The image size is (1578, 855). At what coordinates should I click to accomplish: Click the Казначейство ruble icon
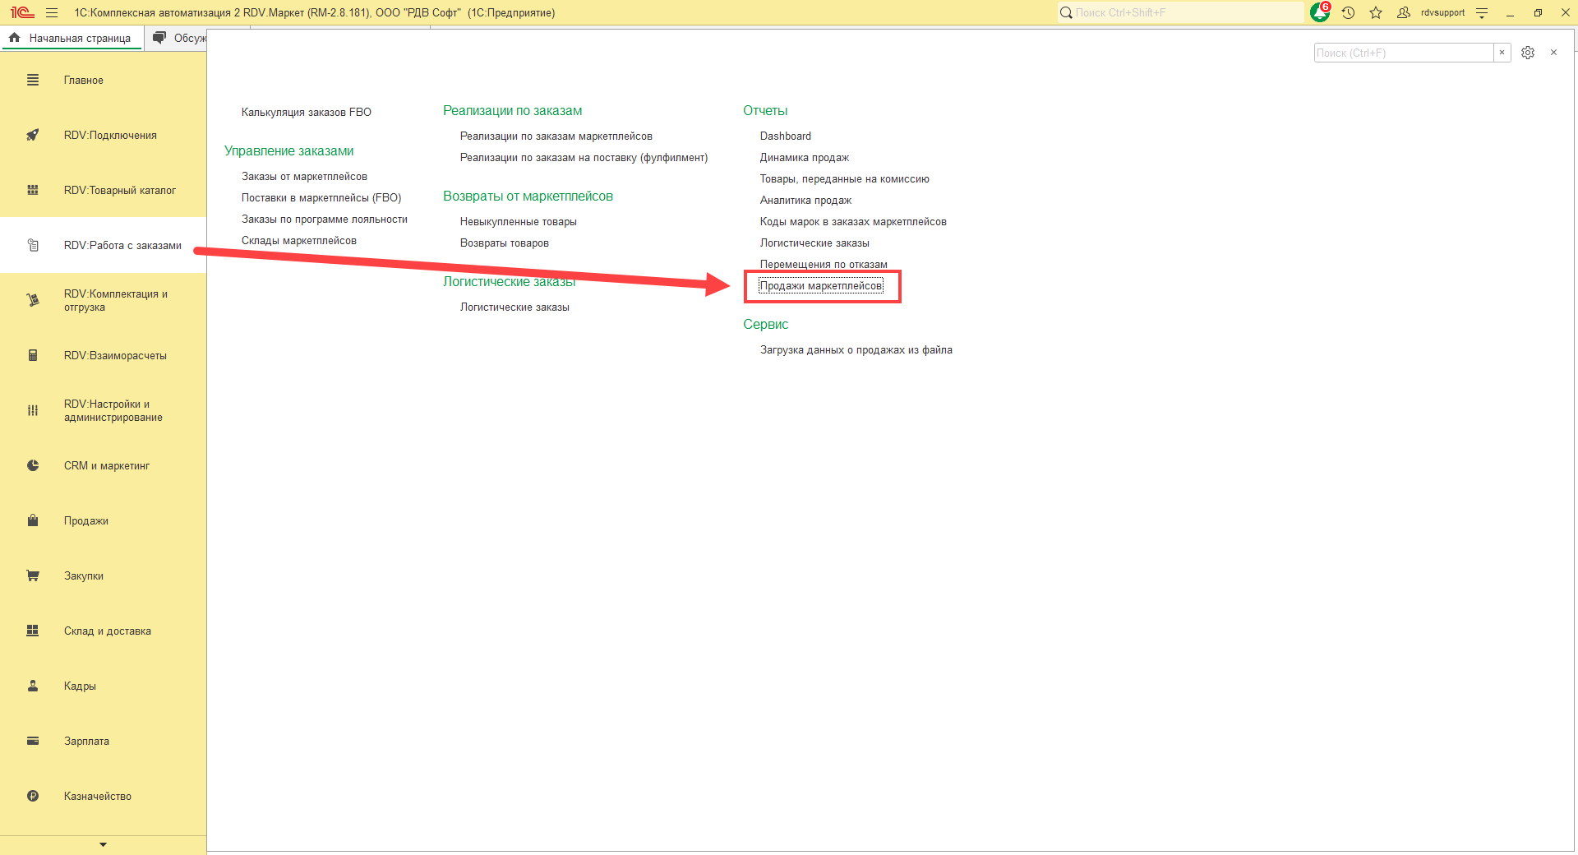point(33,796)
